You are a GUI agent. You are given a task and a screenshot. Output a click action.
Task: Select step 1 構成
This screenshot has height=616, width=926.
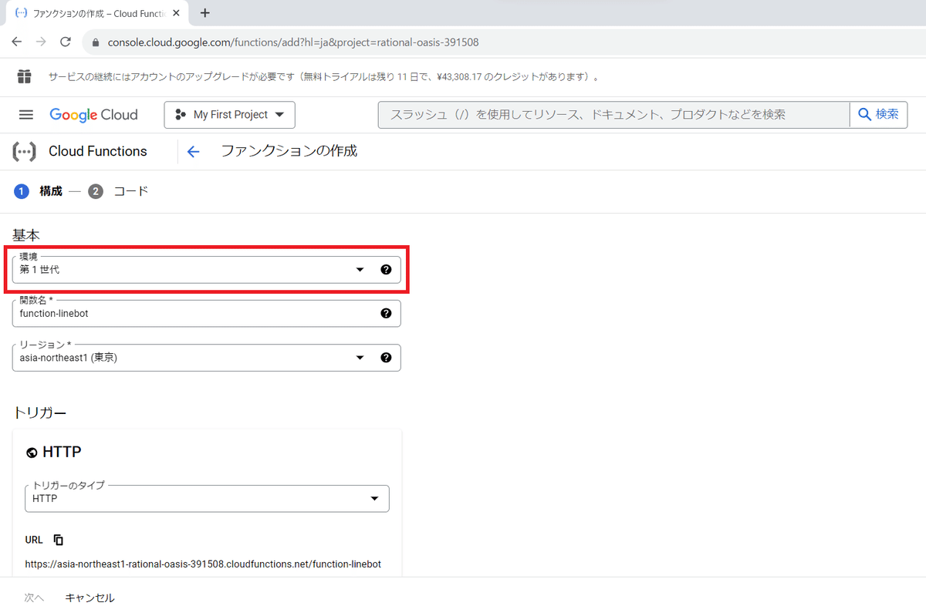point(38,191)
